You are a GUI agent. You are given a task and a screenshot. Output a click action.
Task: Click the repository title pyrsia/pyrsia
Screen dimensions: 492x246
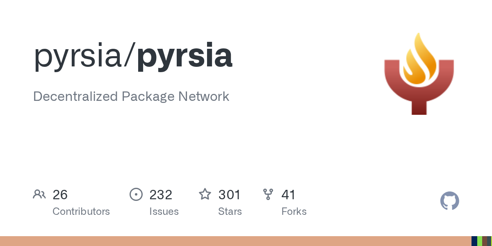[133, 56]
